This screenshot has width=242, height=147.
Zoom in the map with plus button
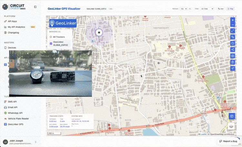click(x=233, y=20)
